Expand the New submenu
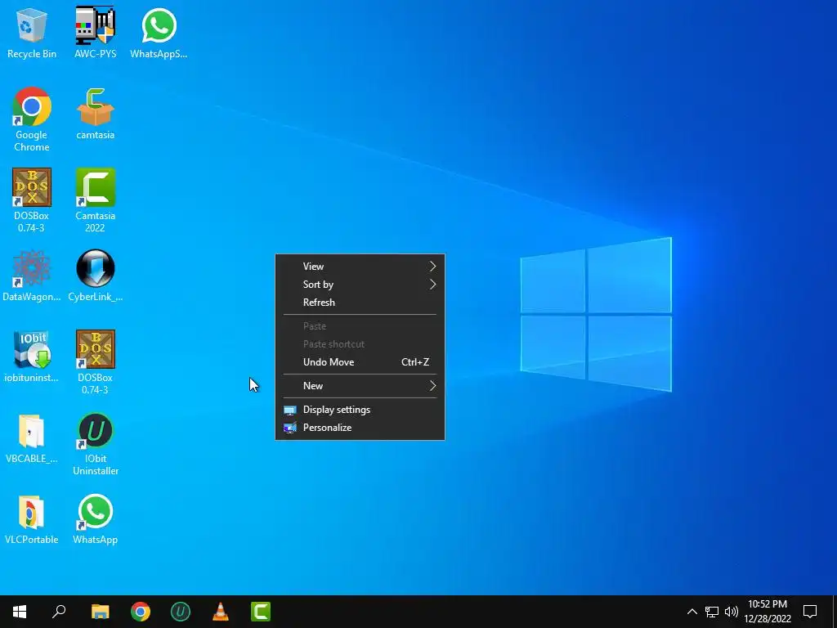Image resolution: width=837 pixels, height=628 pixels. (360, 386)
